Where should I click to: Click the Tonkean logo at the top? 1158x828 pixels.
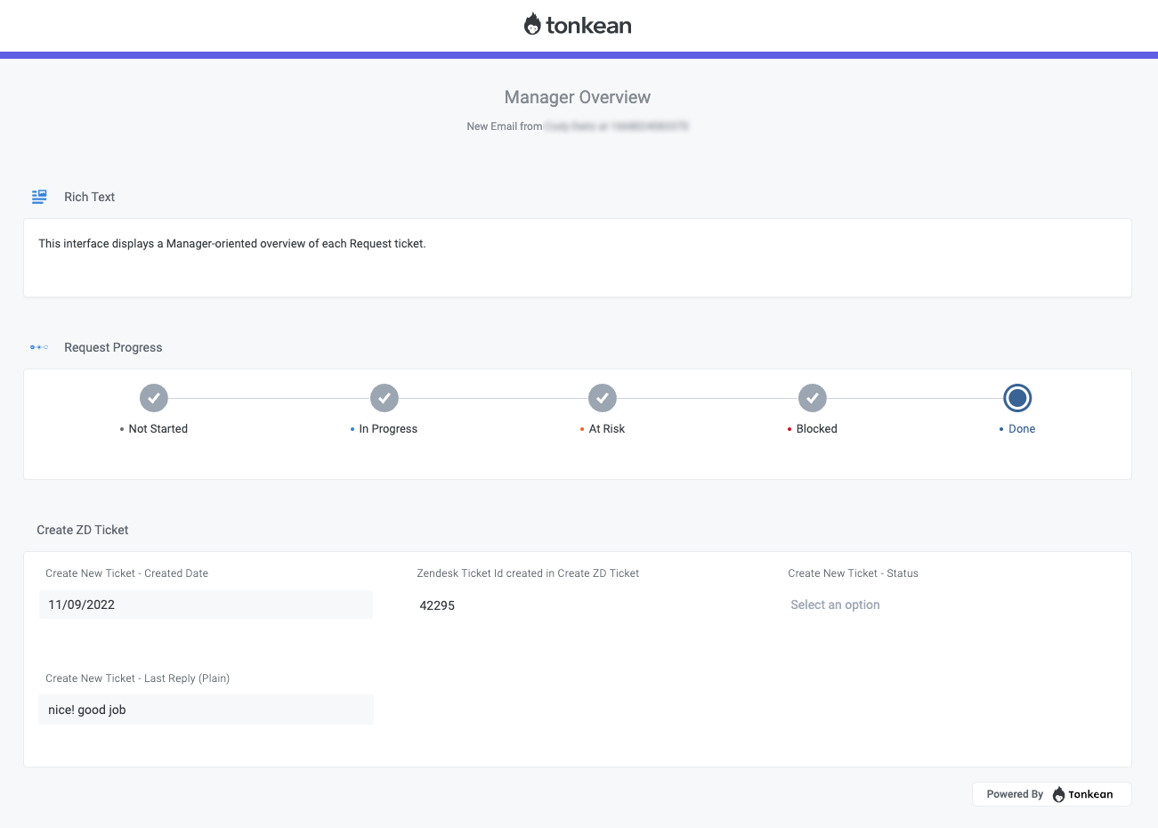point(578,25)
